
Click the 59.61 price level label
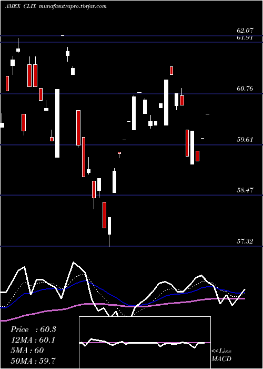pos(245,140)
